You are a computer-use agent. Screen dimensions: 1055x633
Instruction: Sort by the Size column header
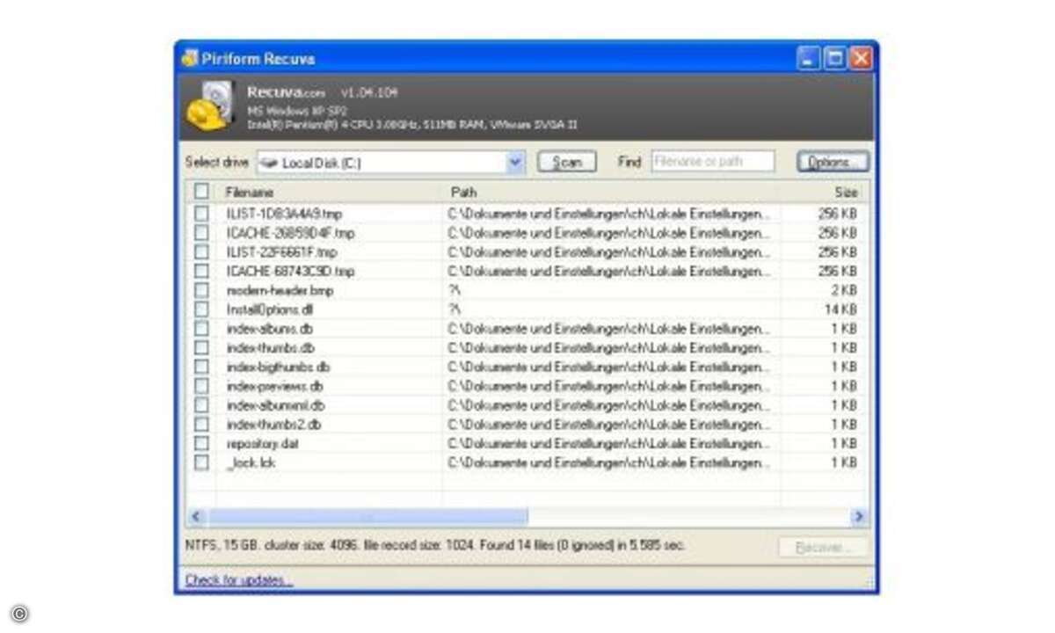click(824, 192)
